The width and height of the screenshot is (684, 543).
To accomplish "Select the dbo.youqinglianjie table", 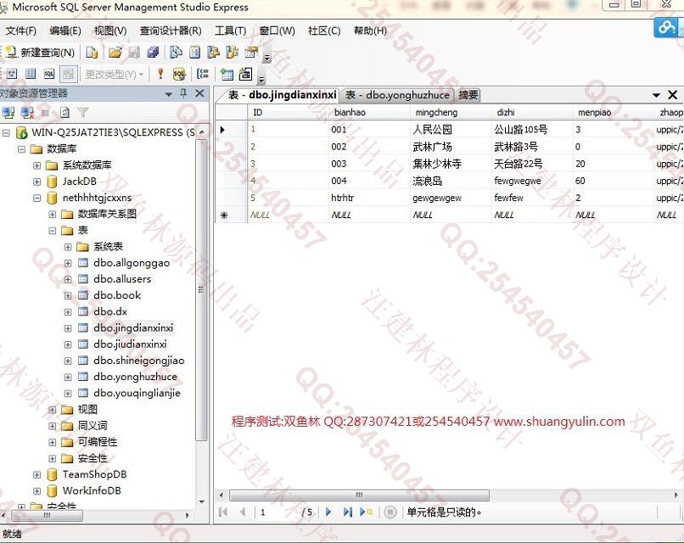I will click(x=137, y=393).
